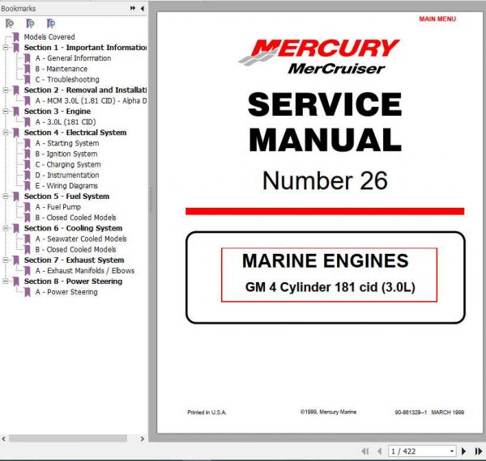Click bookmark icon beside A - Power Steering
486x461 pixels.
click(28, 293)
